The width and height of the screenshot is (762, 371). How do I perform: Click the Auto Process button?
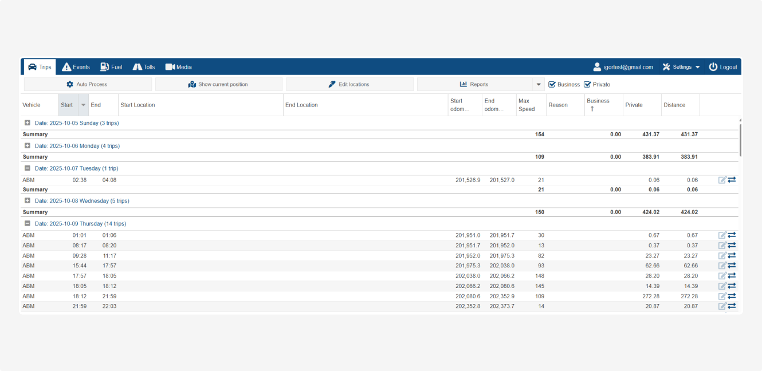tap(88, 84)
